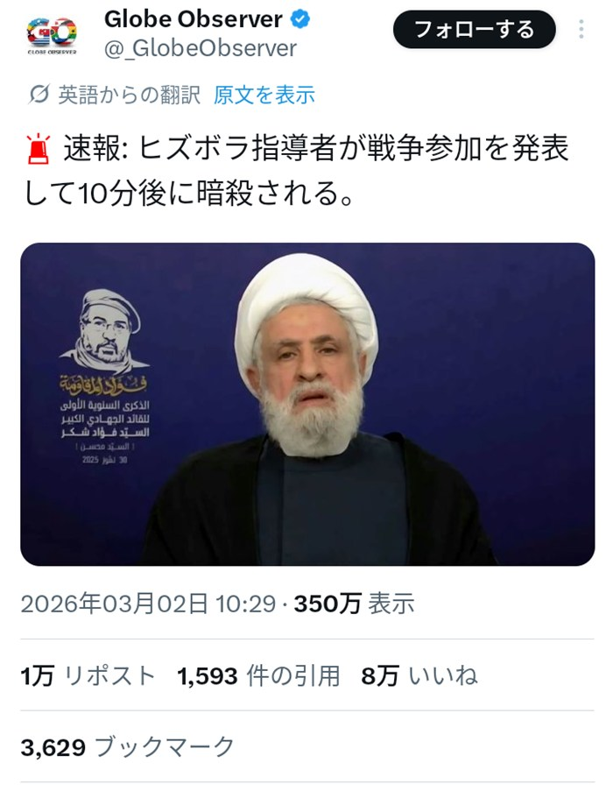Open the tweet image of the cleric
Image resolution: width=613 pixels, height=791 pixels.
point(307,404)
